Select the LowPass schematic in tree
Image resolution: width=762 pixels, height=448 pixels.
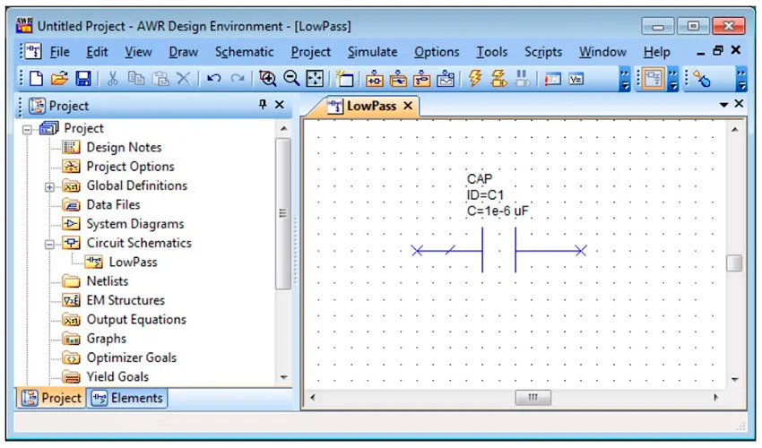click(x=133, y=263)
